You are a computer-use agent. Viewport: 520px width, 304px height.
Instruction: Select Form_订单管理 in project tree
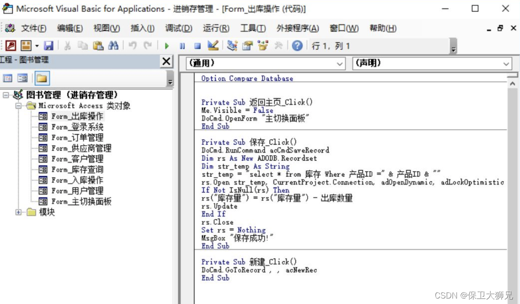click(77, 137)
